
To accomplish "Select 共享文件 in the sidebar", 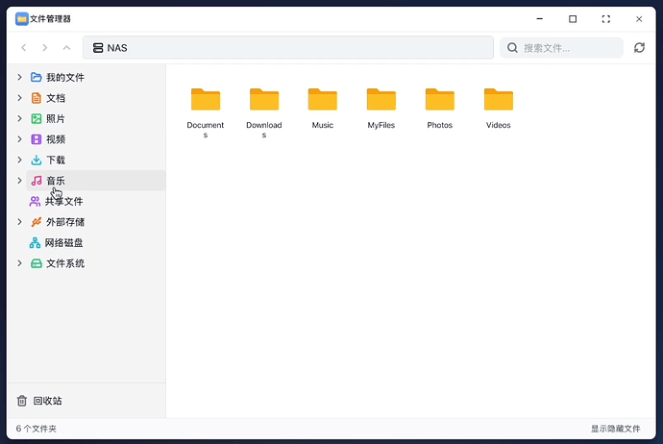I will coord(63,202).
